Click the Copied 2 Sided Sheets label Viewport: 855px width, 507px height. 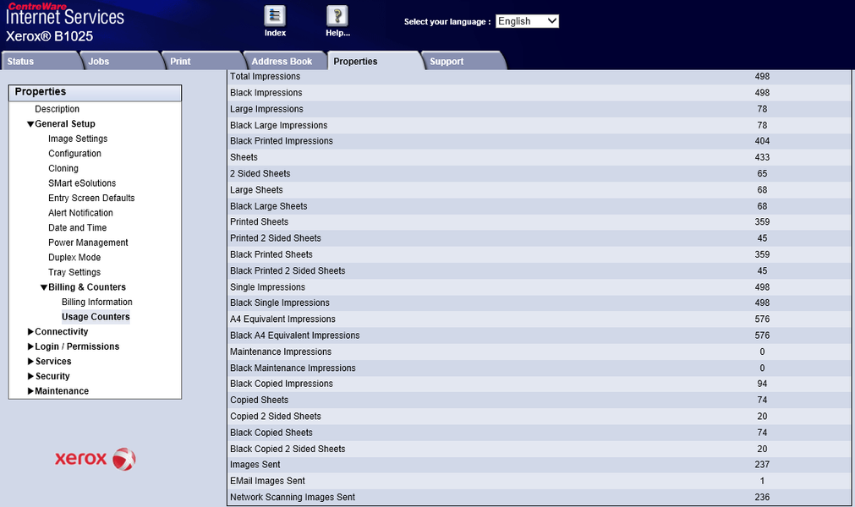(276, 417)
